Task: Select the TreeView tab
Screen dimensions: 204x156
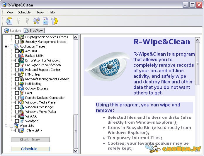Action: click(34, 31)
